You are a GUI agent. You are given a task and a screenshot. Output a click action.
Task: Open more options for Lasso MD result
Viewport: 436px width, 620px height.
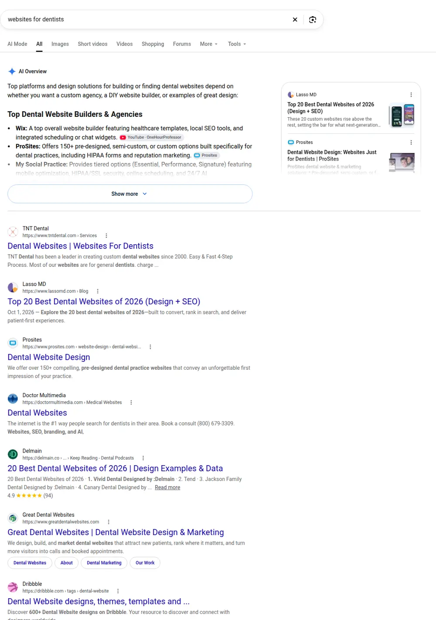click(98, 291)
